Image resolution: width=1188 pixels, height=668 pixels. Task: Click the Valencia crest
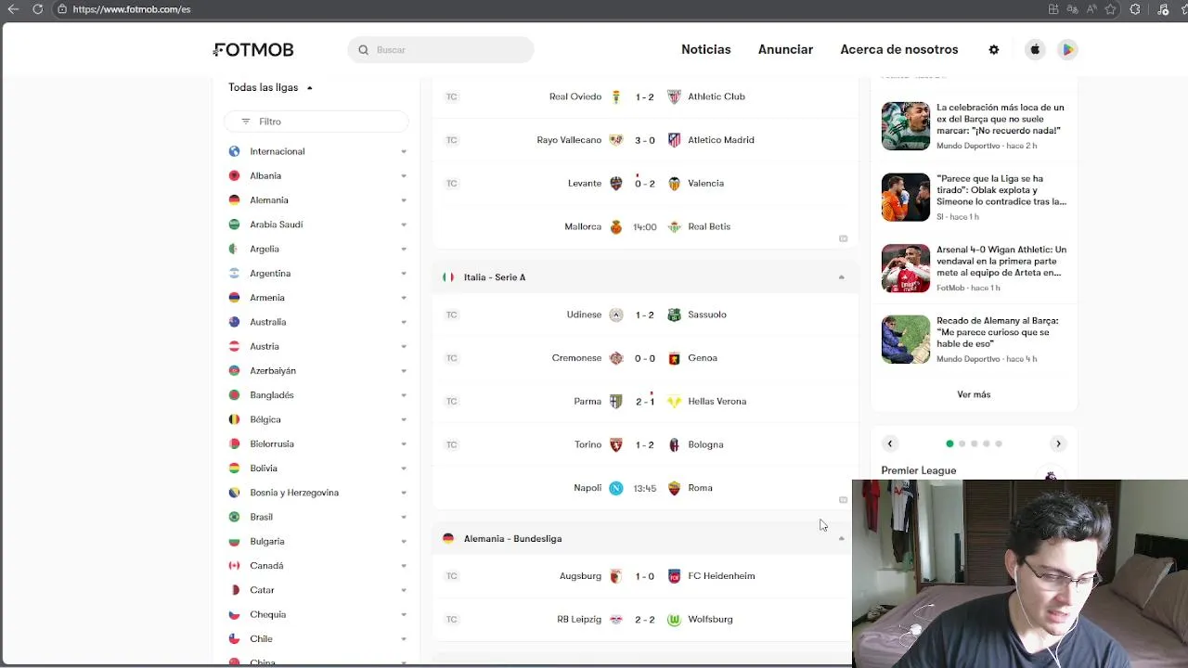point(674,184)
